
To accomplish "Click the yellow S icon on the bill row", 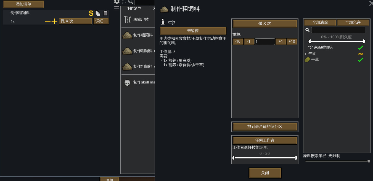I will [91, 13].
